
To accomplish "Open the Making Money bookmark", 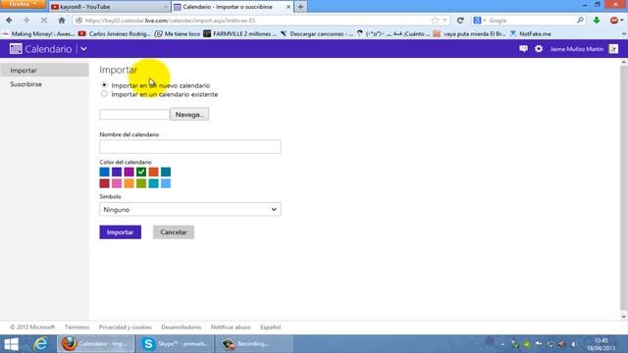I will (39, 34).
